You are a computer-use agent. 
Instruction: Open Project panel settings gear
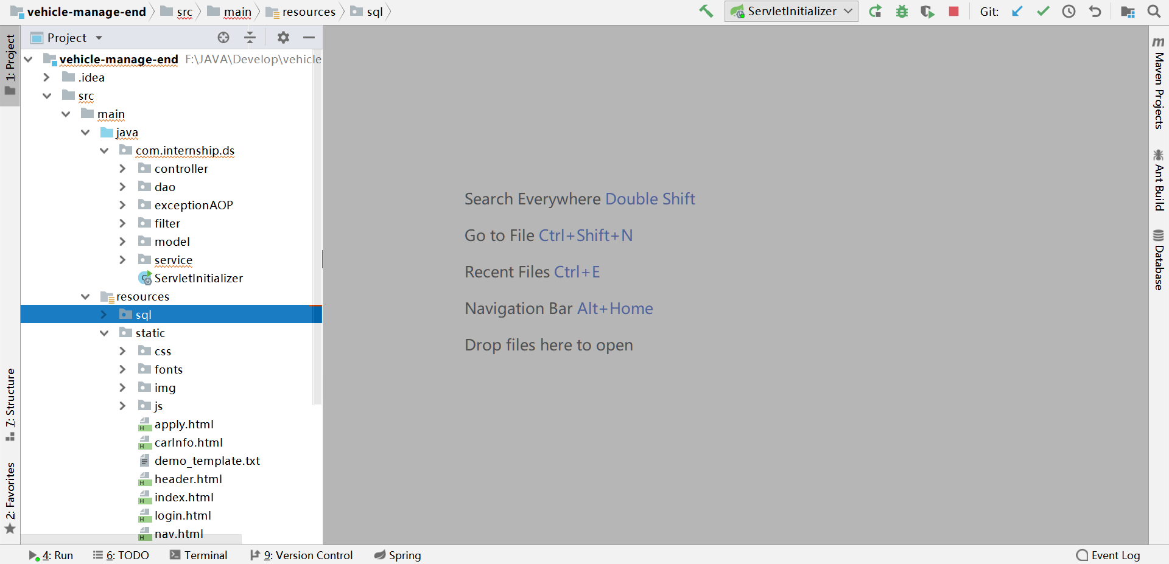[x=283, y=38]
